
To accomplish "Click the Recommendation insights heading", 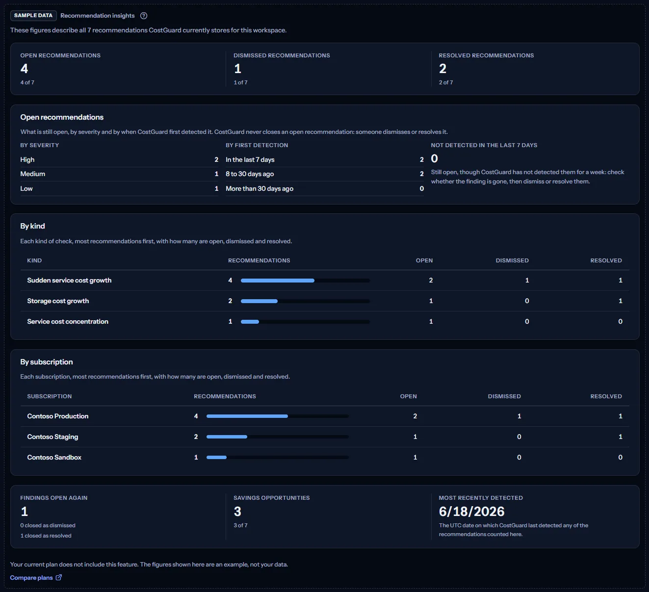I will 98,16.
